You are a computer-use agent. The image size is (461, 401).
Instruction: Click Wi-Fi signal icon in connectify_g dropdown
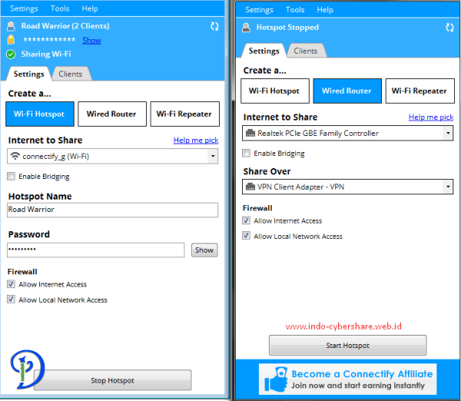tap(15, 156)
